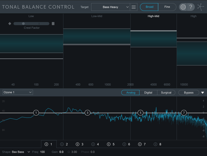
Task: Select EQ node 7 on the curve
Action: [x=184, y=113]
